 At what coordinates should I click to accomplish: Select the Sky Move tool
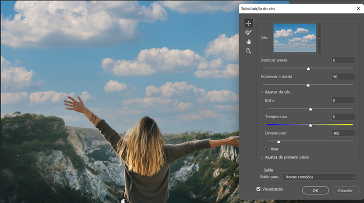click(248, 23)
